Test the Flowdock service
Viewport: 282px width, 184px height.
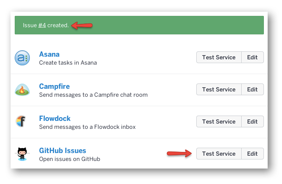point(219,122)
